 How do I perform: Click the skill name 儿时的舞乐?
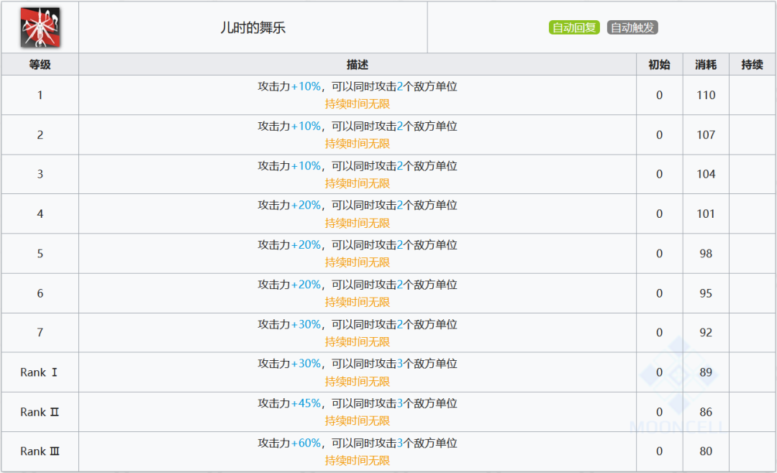(x=253, y=28)
